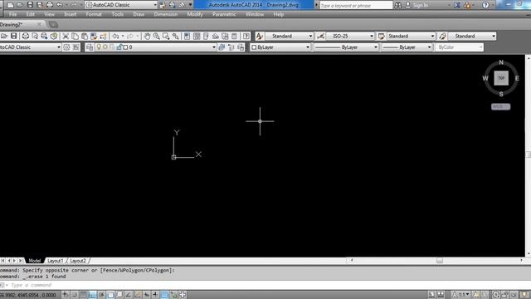The width and height of the screenshot is (531, 299).
Task: Toggle Polar Tracking in status bar
Action: tap(101, 295)
